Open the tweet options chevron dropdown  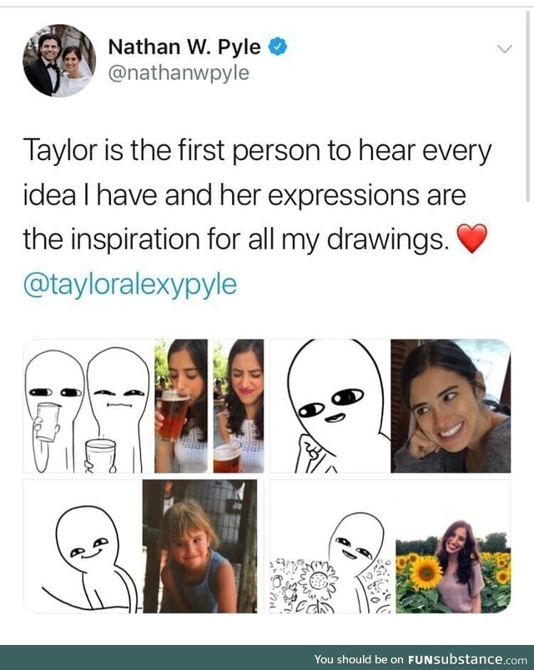tap(505, 48)
